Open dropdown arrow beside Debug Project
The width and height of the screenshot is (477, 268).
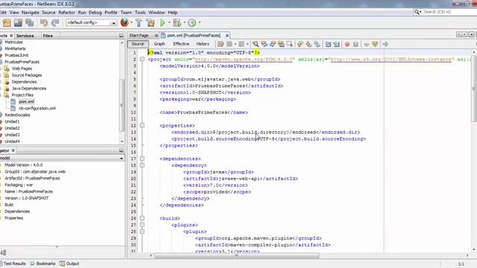point(184,23)
